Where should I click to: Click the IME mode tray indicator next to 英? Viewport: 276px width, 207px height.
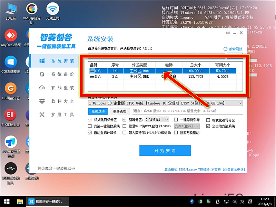pos(250,201)
